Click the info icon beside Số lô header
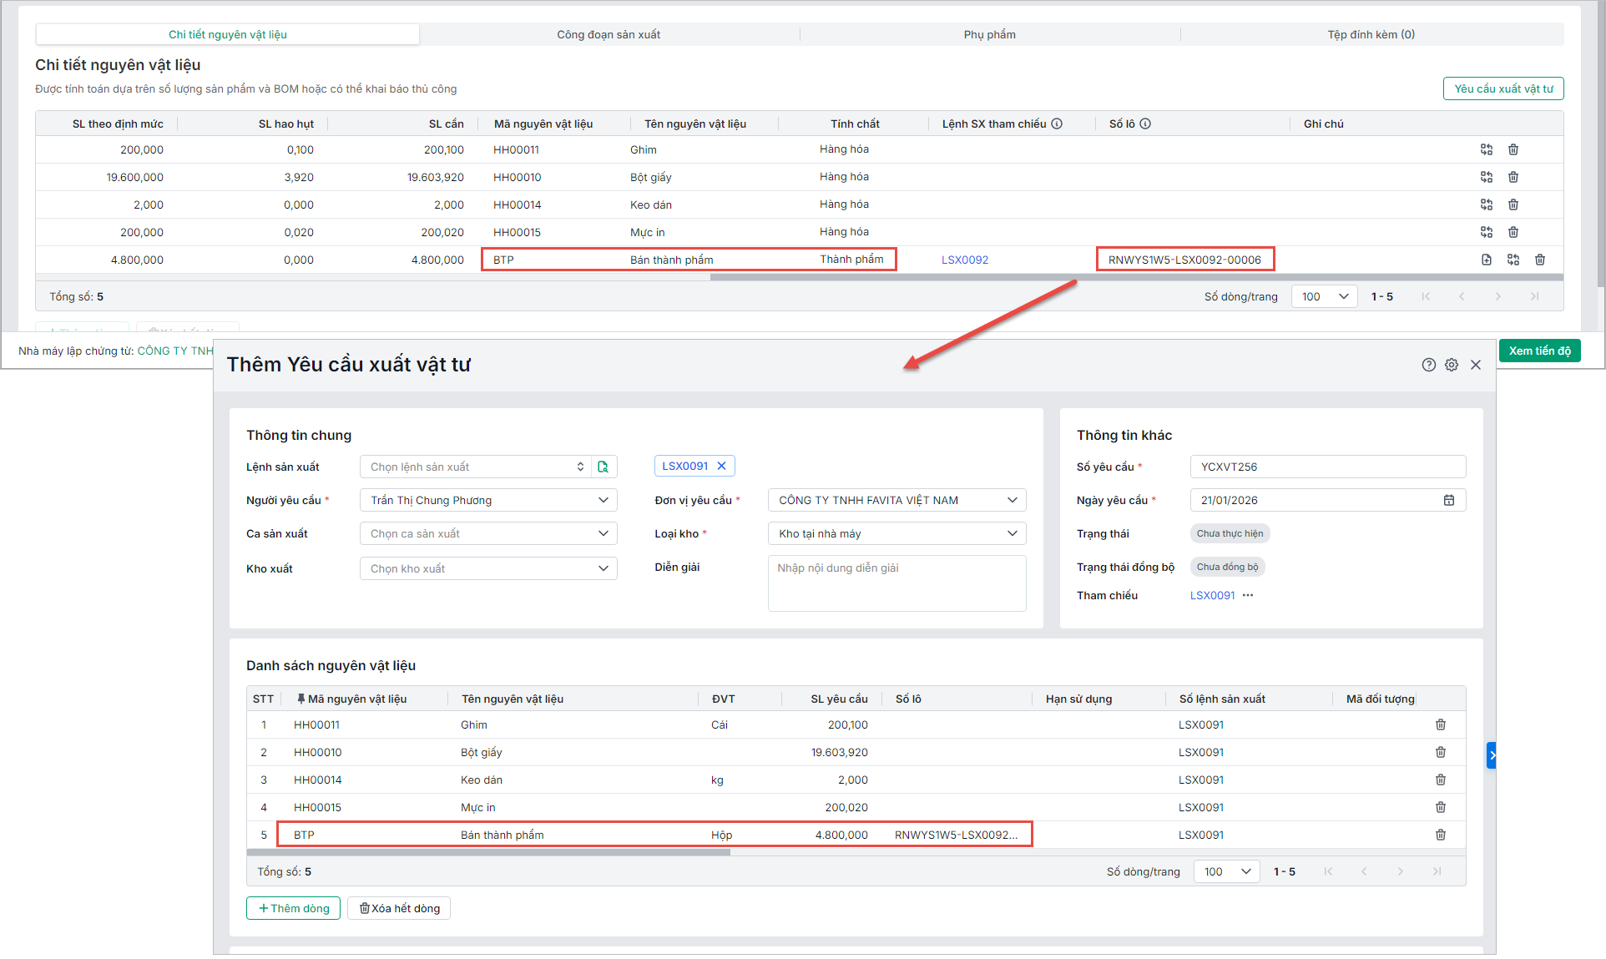 (1145, 124)
